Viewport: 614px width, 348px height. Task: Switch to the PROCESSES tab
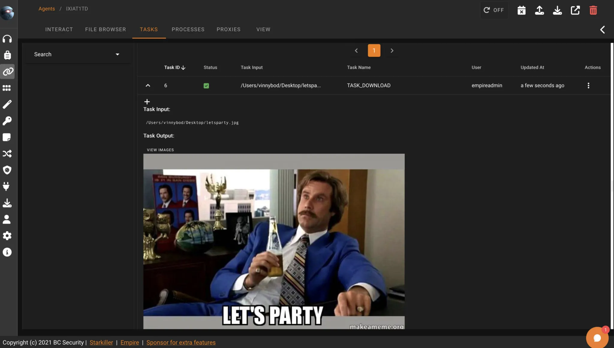[188, 29]
